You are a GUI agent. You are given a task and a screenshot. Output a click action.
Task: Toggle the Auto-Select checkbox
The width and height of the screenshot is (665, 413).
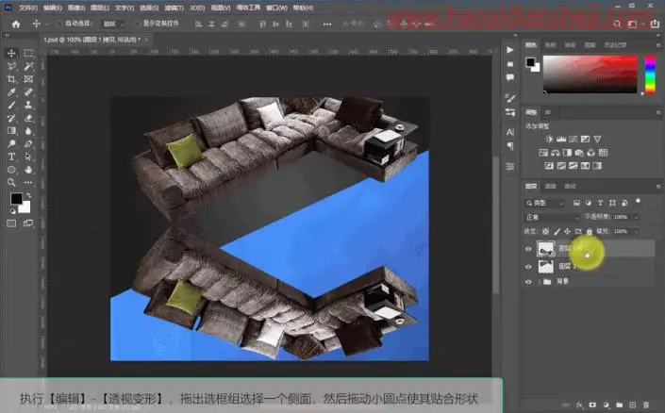59,24
